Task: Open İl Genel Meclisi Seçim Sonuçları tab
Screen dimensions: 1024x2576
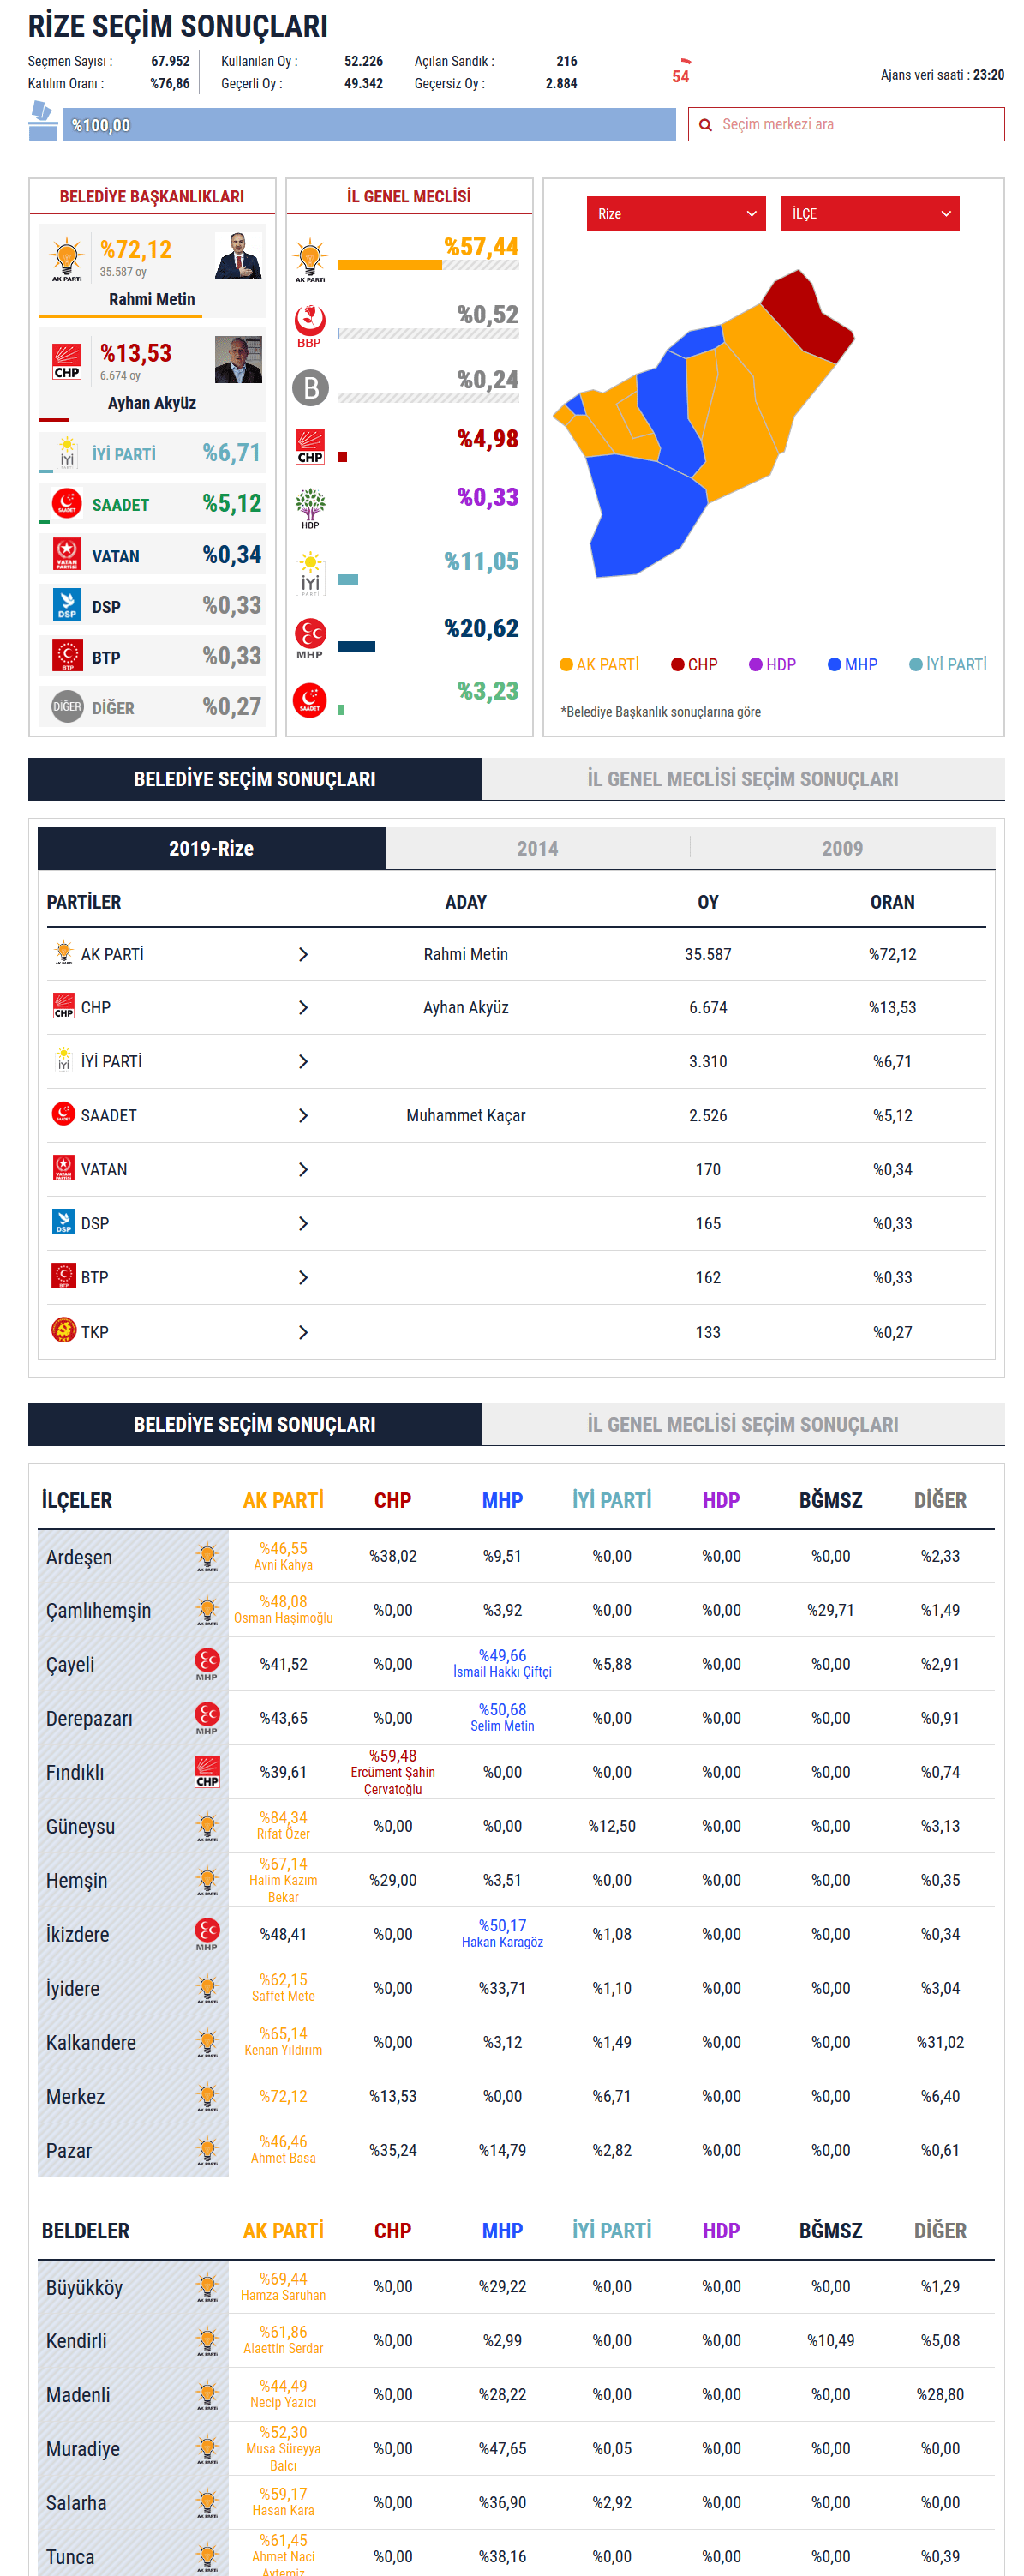Action: point(742,778)
